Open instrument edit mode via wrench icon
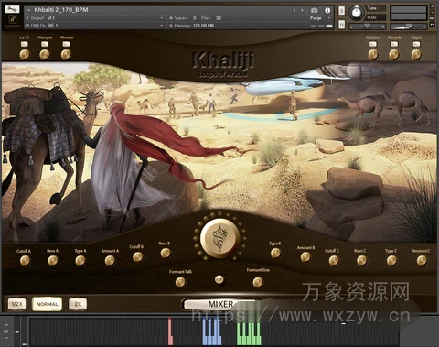 click(12, 9)
